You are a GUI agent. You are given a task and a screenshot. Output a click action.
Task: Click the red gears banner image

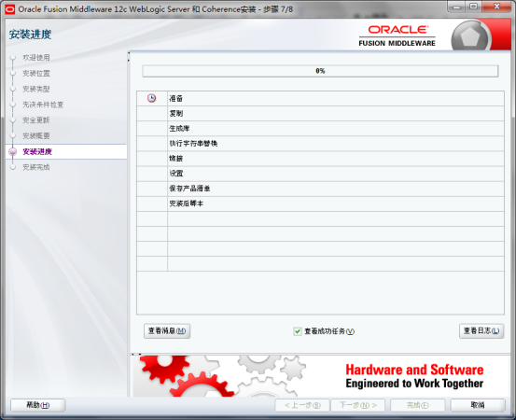(x=219, y=376)
